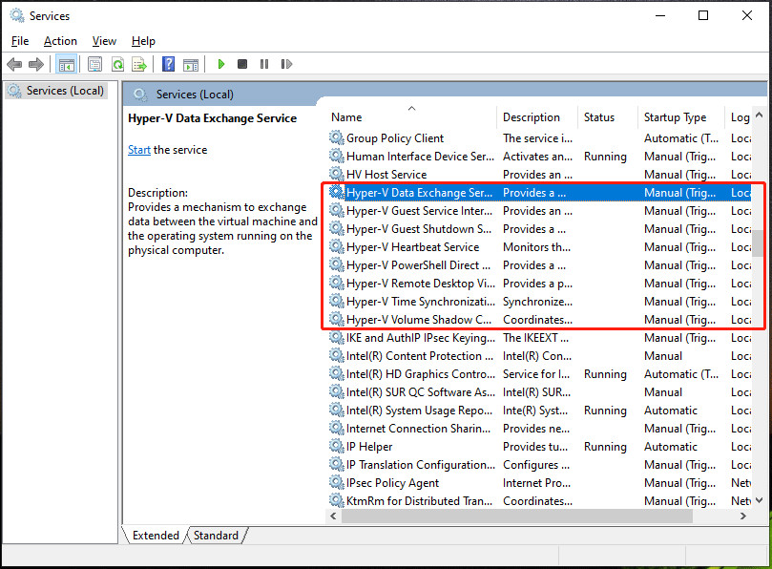Image resolution: width=772 pixels, height=569 pixels.
Task: Click the vertical scrollbar down arrow
Action: pos(760,500)
